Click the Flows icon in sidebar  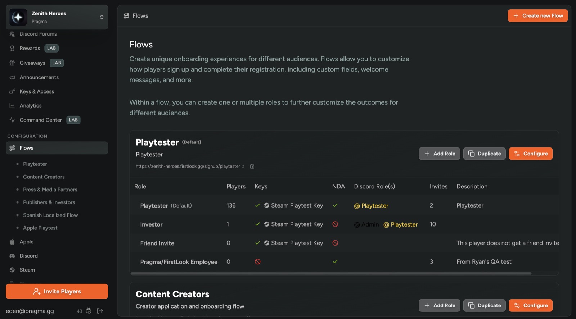[12, 148]
